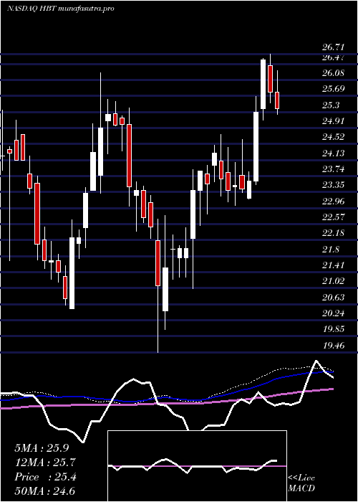Screen dimensions: 358x502
Task: Click the 21.02 price axis label
Action: (333, 281)
